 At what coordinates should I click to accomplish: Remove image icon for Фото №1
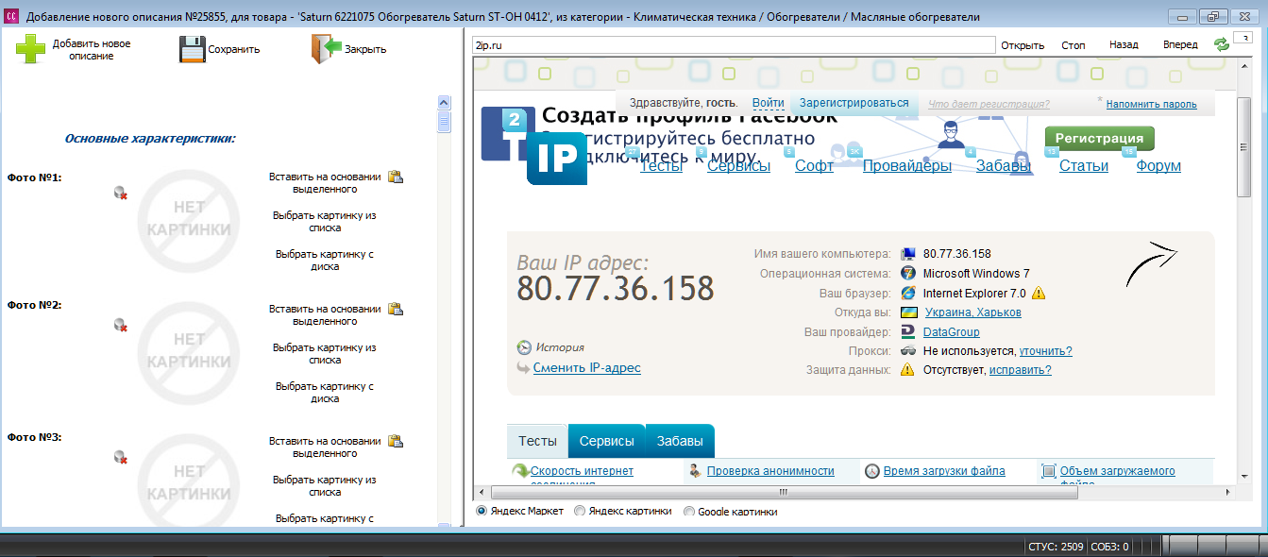point(120,193)
